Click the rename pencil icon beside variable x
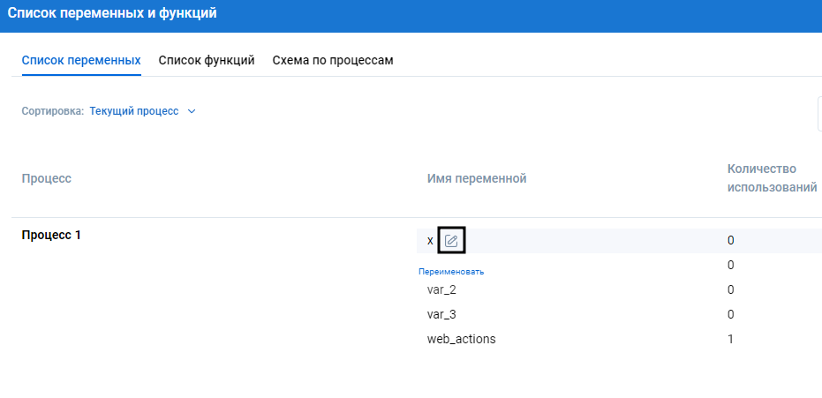Viewport: 822px width, 398px height. (451, 240)
